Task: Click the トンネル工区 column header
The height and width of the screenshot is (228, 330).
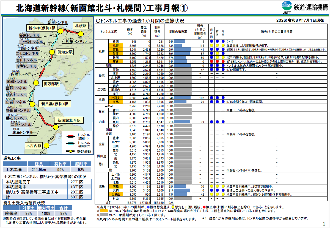Action: coord(109,32)
